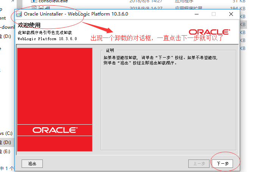Screen dimensions: 258x172
Task: Click the Oracle Uninstaller title bar icon
Action: pos(19,14)
